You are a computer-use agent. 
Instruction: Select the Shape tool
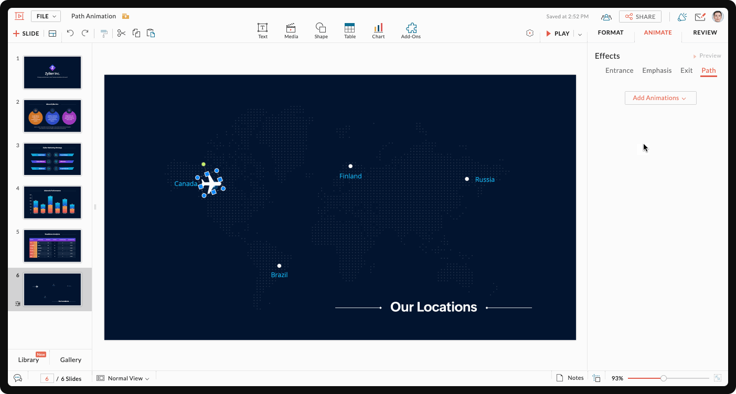tap(321, 31)
